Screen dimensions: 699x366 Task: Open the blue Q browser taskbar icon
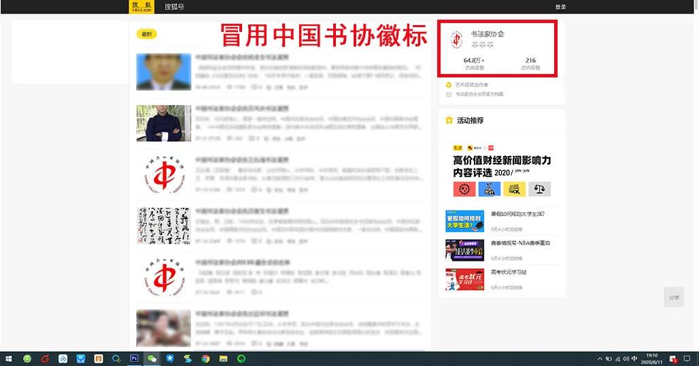point(116,359)
